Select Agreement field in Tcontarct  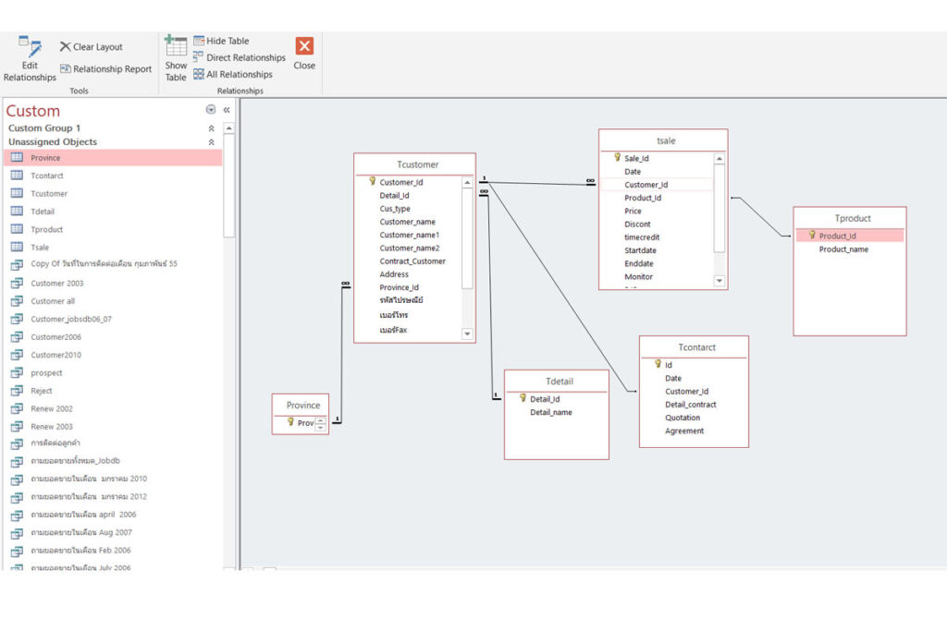pyautogui.click(x=684, y=431)
